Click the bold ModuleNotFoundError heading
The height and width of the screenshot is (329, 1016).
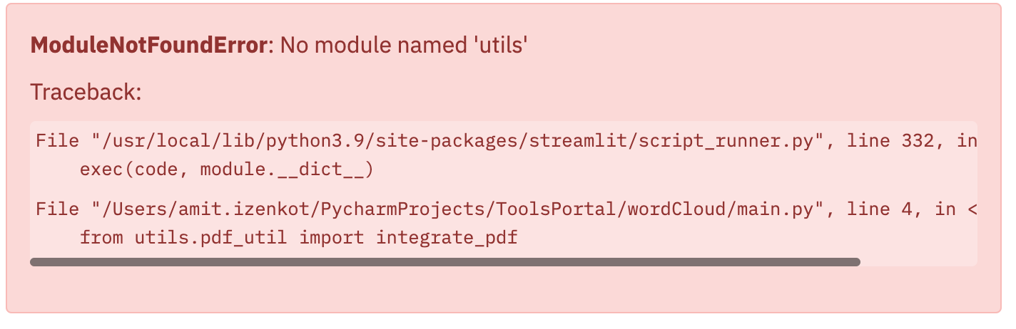148,46
